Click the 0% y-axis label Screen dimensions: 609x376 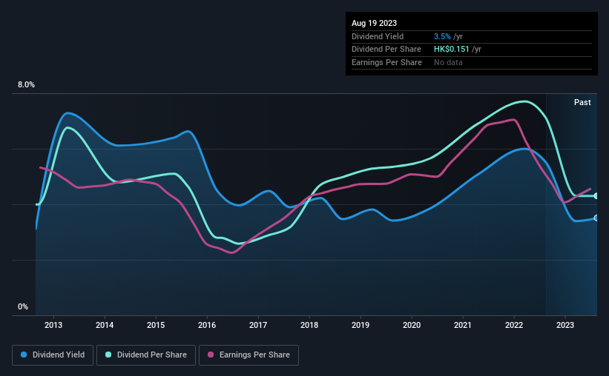[x=23, y=307]
